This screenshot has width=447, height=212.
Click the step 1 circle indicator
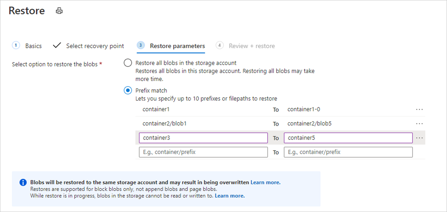point(16,45)
